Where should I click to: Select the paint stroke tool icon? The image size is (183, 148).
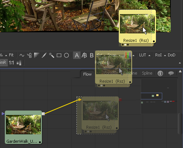pos(44,55)
